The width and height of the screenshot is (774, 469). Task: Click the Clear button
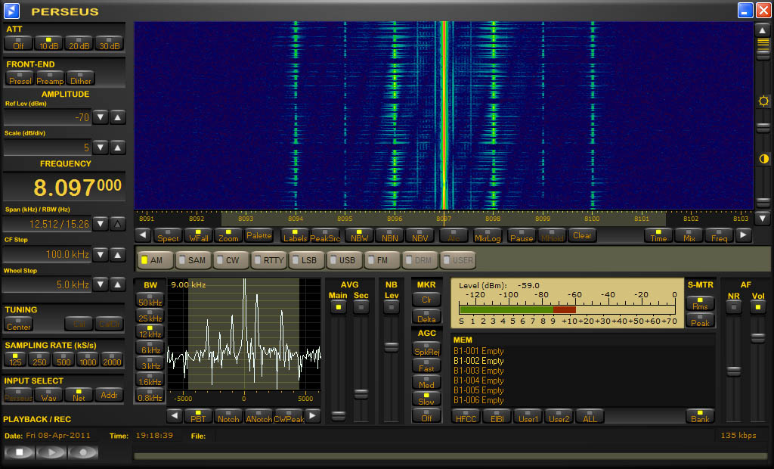pos(582,235)
